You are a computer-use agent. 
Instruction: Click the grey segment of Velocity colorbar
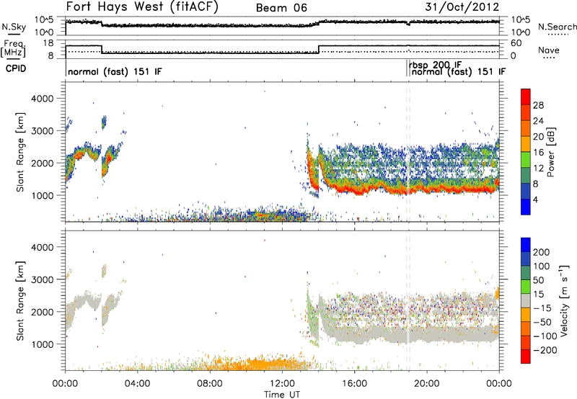tap(526, 301)
